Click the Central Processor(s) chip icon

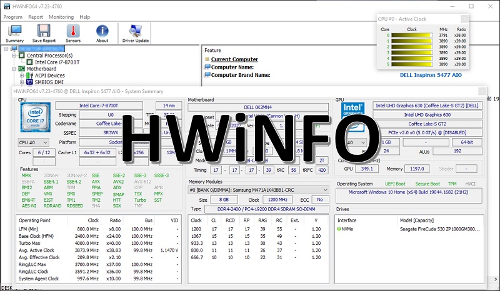(22, 56)
